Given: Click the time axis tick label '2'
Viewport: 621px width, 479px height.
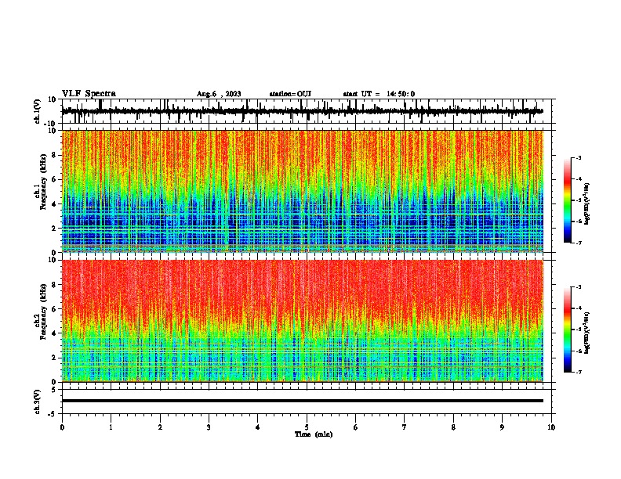Looking at the screenshot, I should (160, 427).
